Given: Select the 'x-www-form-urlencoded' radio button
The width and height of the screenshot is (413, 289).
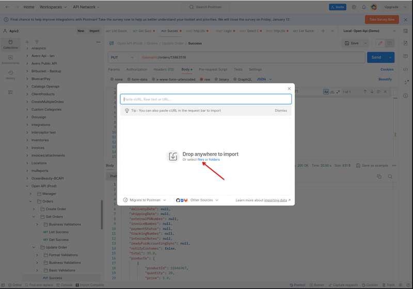Looking at the screenshot, I should 153,79.
